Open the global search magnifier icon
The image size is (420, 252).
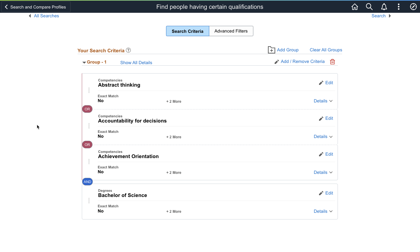click(369, 7)
